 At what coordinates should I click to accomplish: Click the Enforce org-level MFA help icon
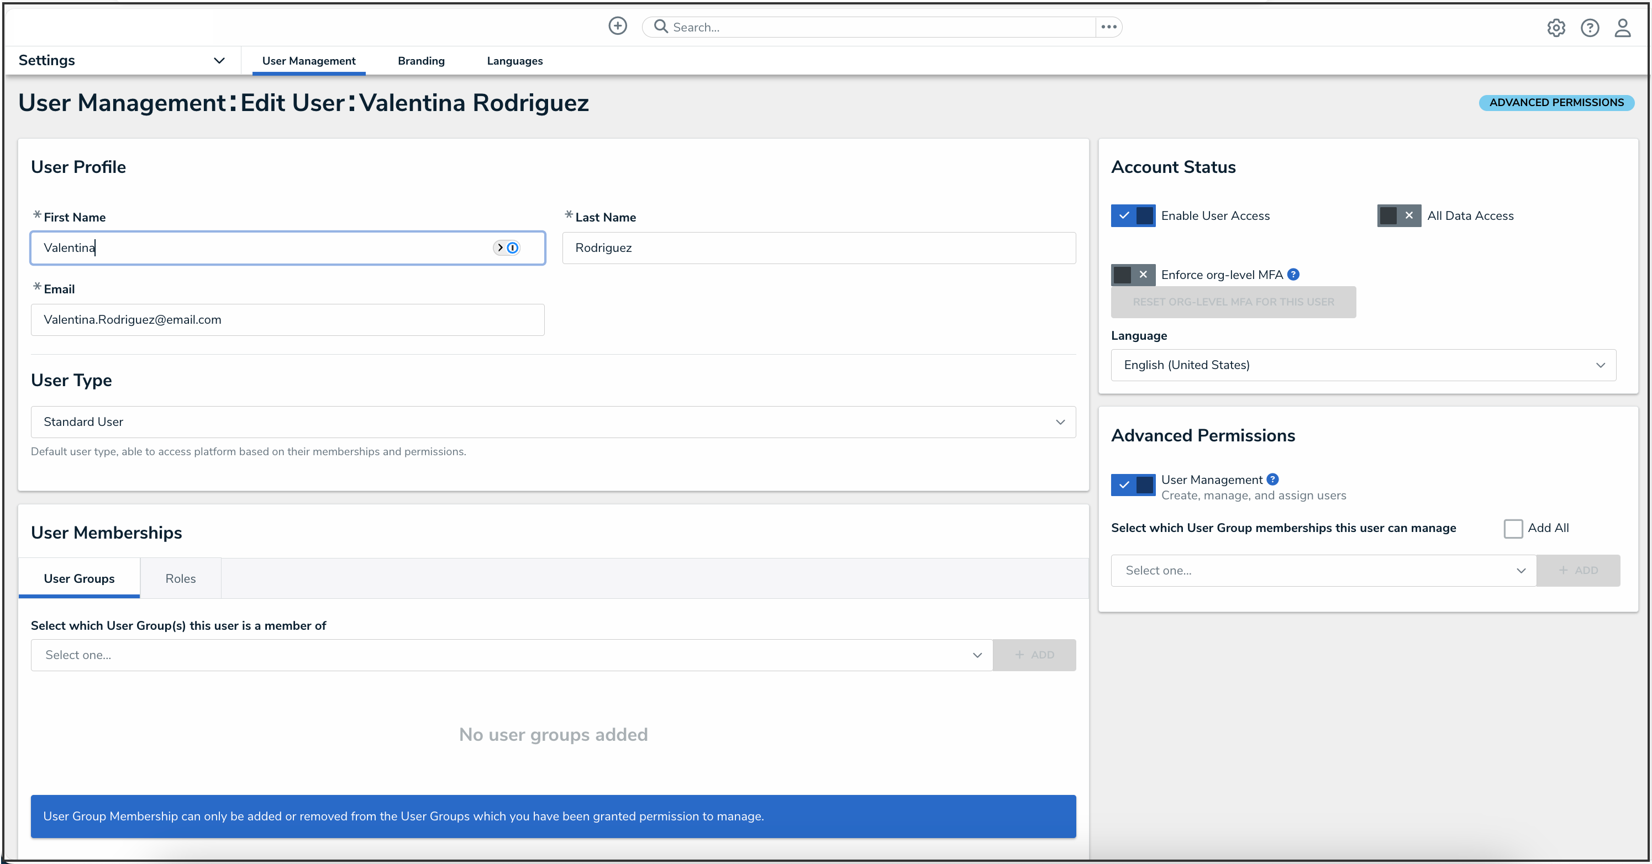click(x=1293, y=275)
